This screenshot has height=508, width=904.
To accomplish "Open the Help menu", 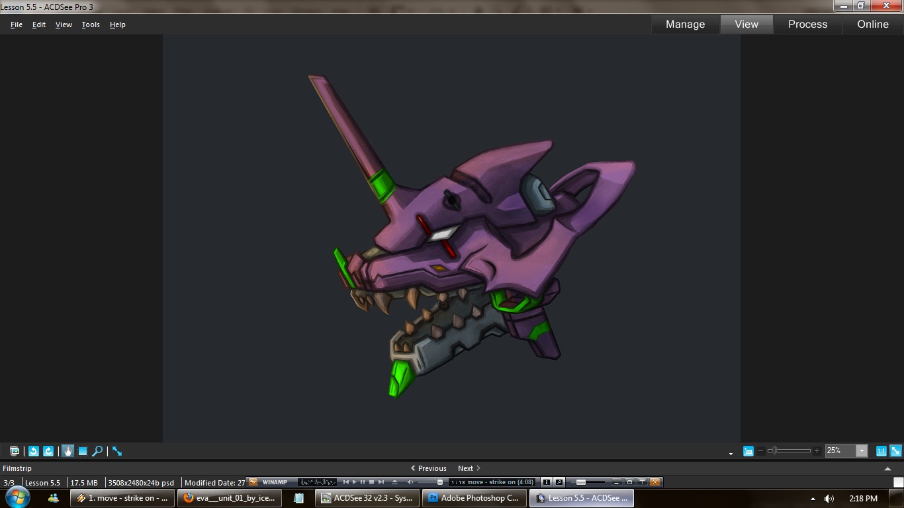I will 117,24.
